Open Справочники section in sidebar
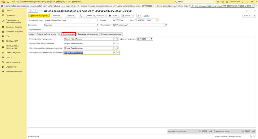The height and width of the screenshot is (139, 258). 11,67
